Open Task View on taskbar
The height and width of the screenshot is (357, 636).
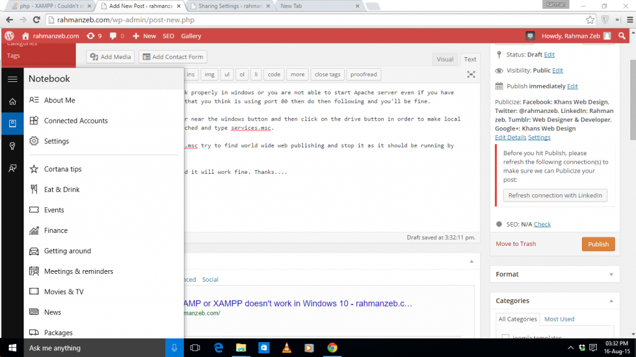[195, 348]
